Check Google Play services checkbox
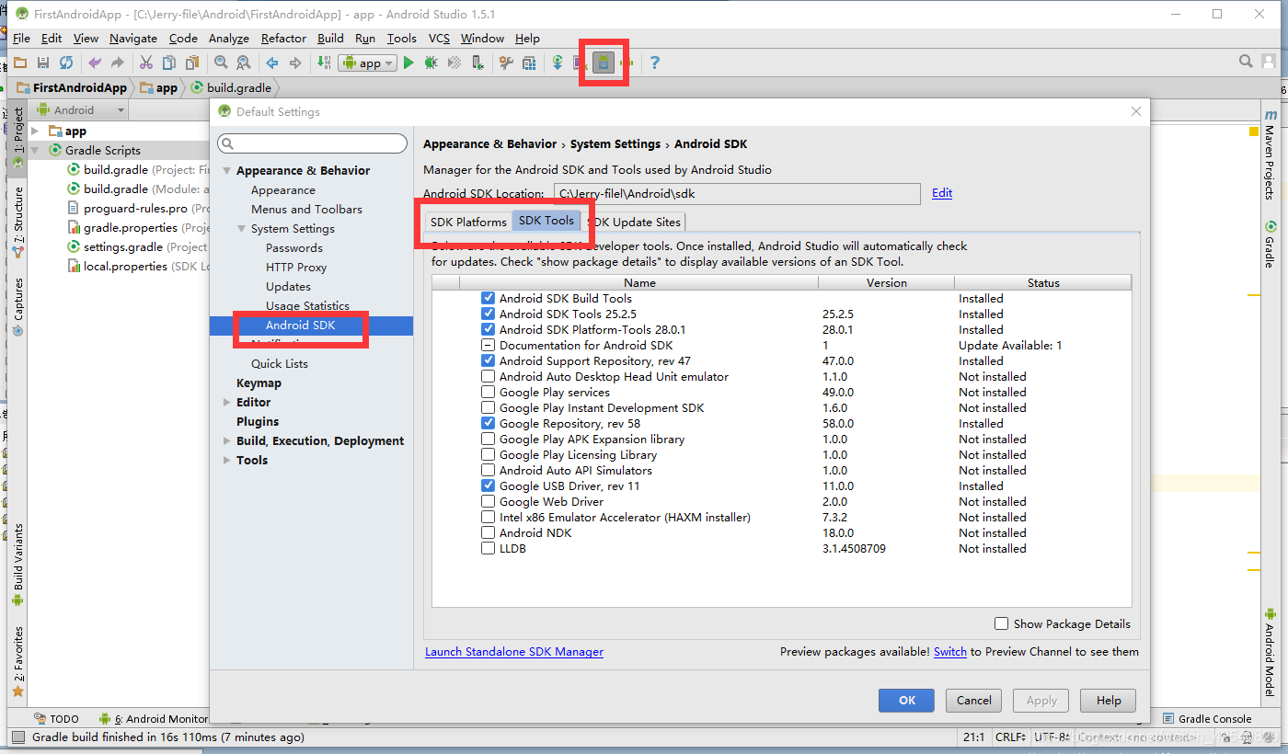 click(488, 392)
